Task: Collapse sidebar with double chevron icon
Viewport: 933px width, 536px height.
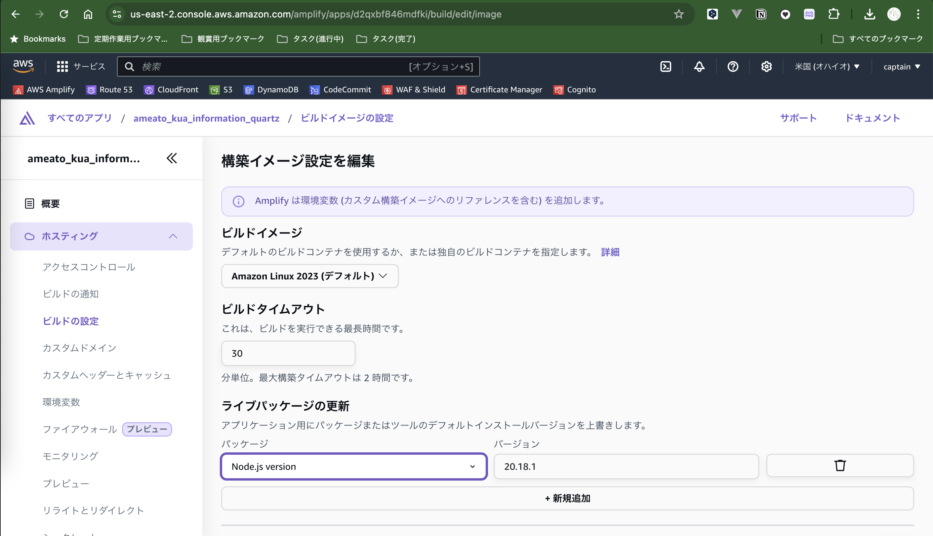Action: [x=172, y=158]
